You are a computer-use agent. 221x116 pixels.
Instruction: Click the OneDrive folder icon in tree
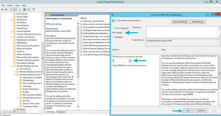click(x=14, y=52)
